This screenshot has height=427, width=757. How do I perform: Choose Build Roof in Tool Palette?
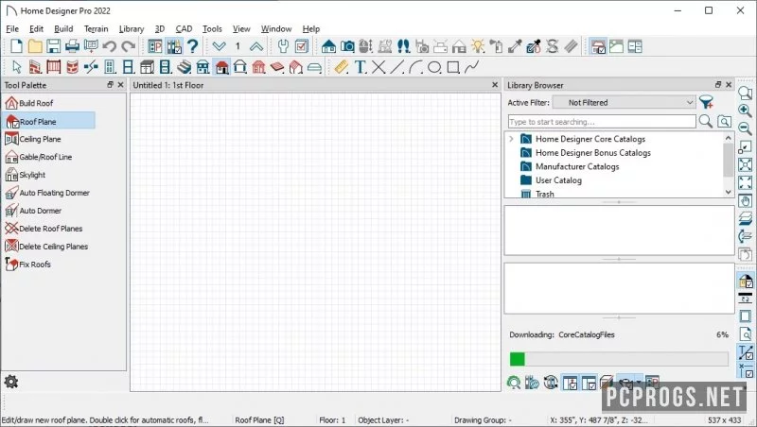tap(28, 103)
